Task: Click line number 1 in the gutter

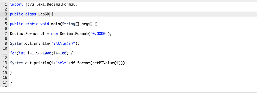Action: point(6,5)
